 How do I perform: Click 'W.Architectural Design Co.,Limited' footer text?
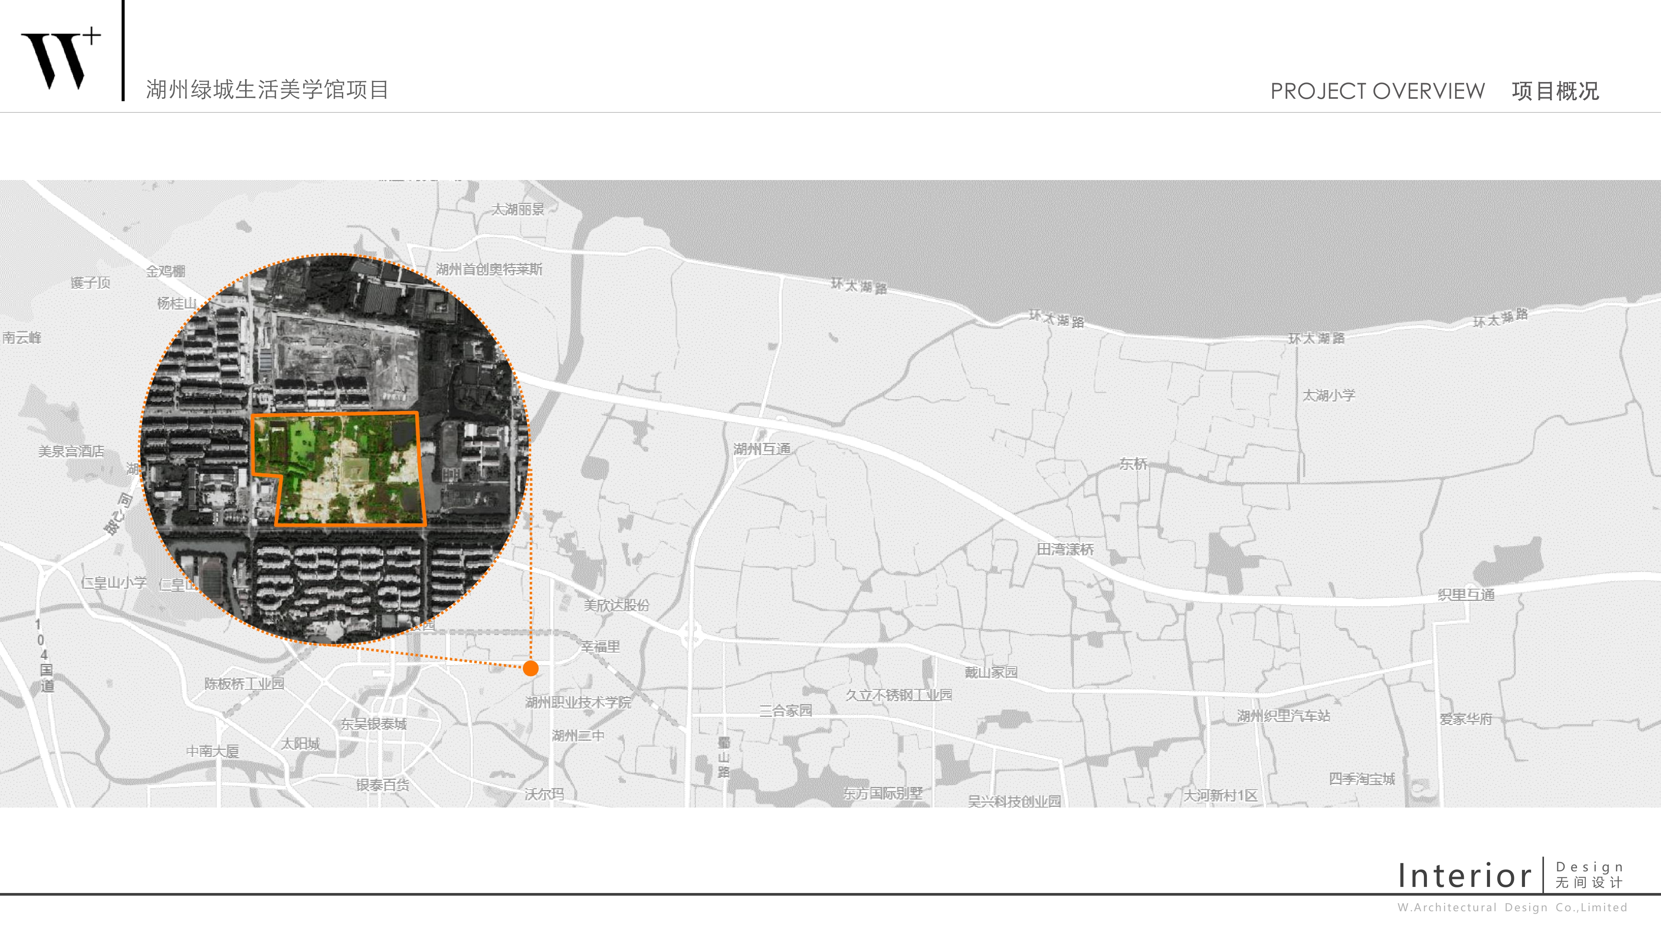click(1512, 907)
